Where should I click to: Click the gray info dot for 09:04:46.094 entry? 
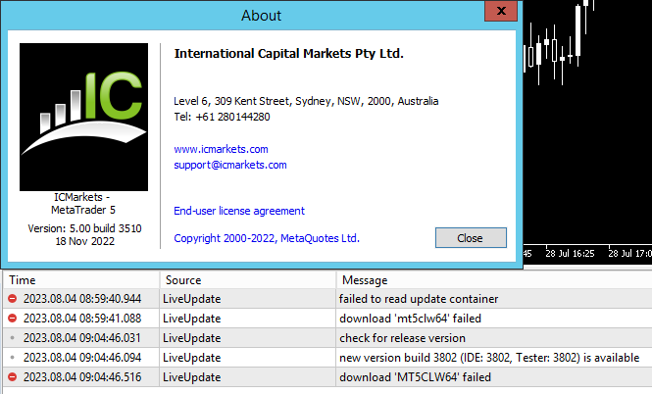13,358
